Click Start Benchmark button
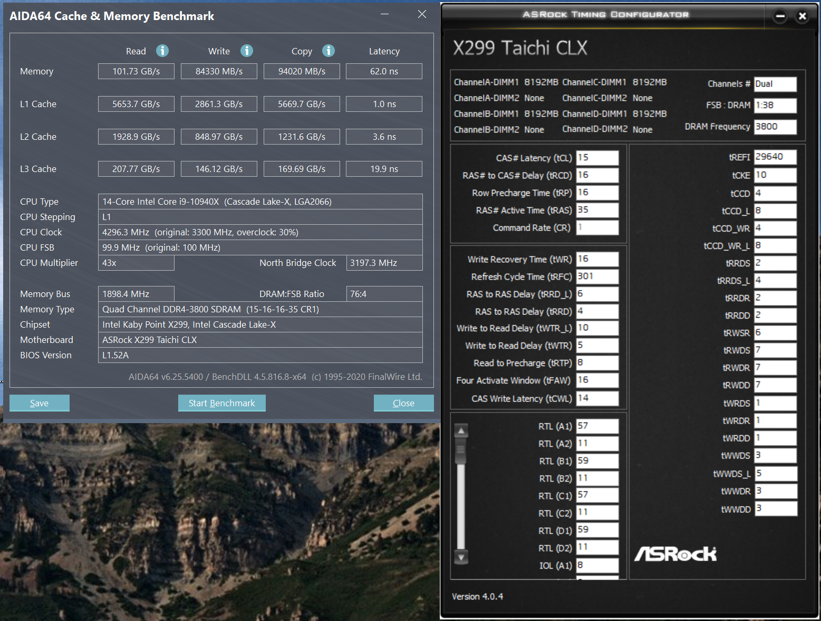Screen dimensions: 821x621 click(x=222, y=403)
